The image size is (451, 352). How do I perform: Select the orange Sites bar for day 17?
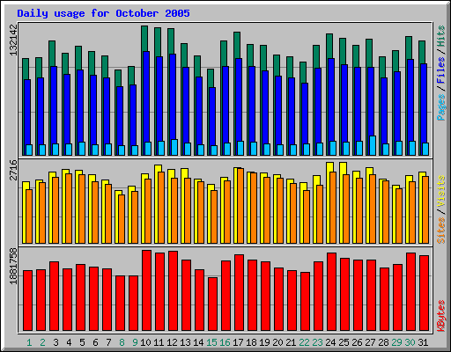coord(240,206)
